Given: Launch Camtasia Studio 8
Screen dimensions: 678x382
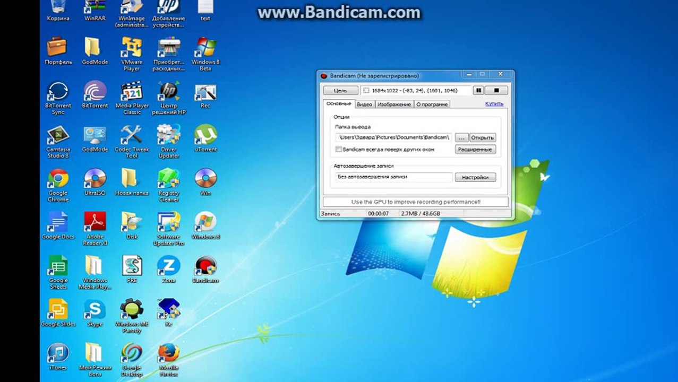Looking at the screenshot, I should 58,142.
